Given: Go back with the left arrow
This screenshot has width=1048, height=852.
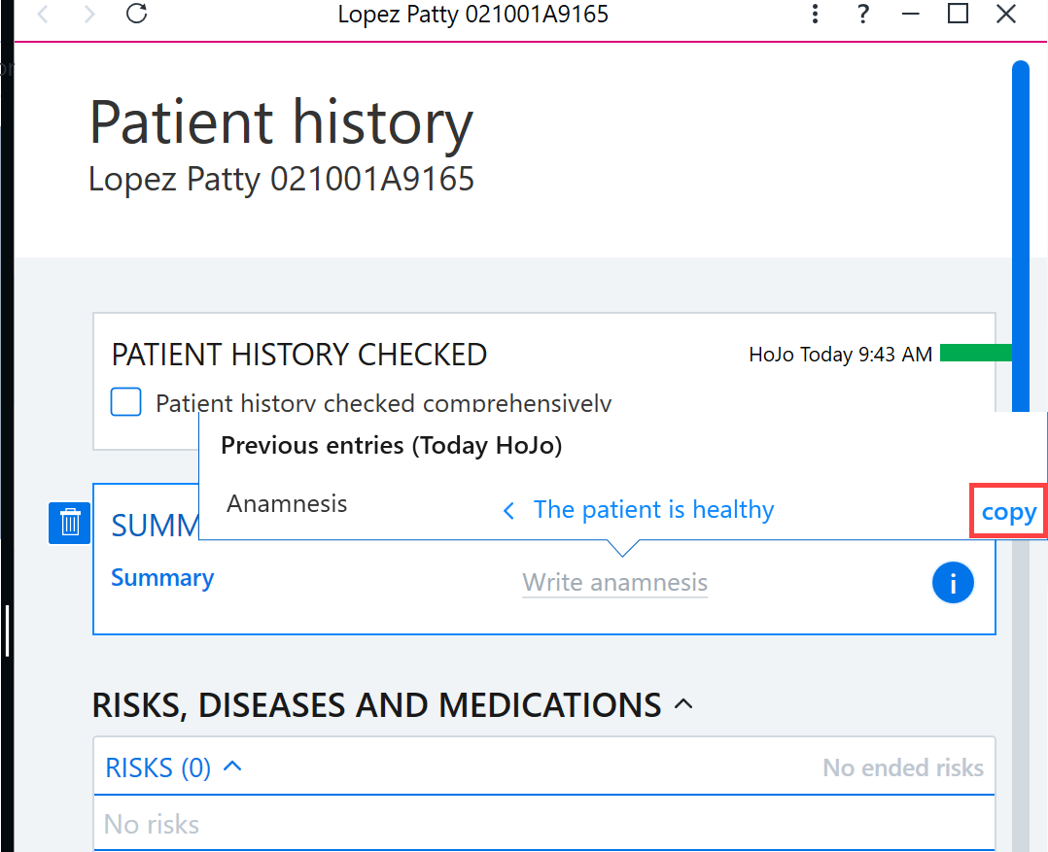Looking at the screenshot, I should 44,14.
